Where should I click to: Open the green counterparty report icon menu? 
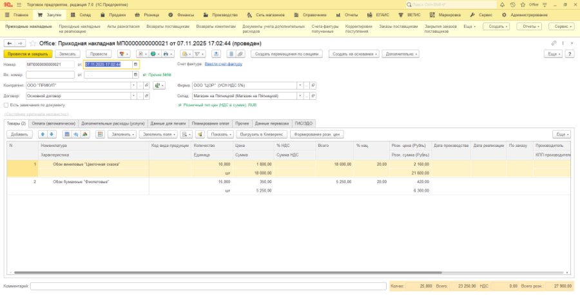[159, 86]
